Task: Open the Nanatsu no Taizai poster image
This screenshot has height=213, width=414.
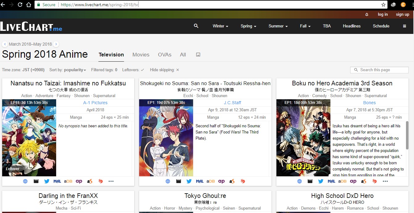Action: pyautogui.click(x=29, y=138)
